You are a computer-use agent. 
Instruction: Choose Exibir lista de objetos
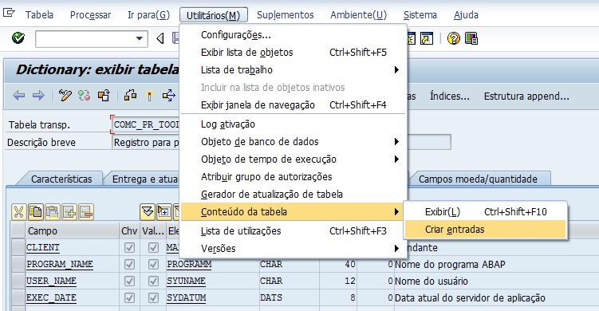click(x=294, y=53)
